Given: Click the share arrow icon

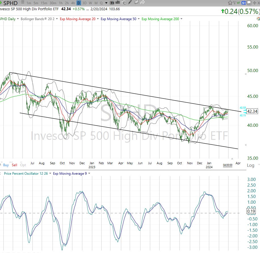Looking at the screenshot, I should click(142, 2).
